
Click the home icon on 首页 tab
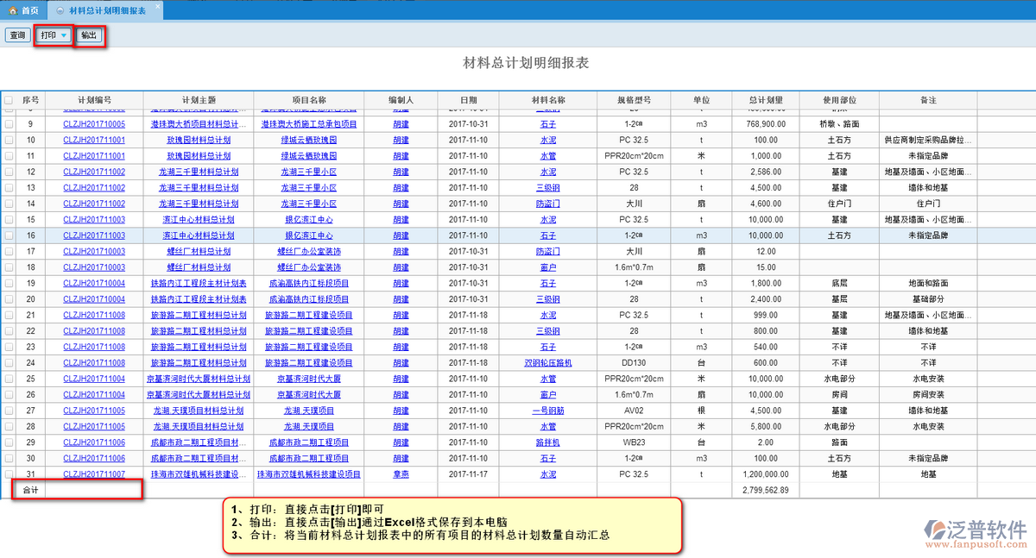[13, 10]
